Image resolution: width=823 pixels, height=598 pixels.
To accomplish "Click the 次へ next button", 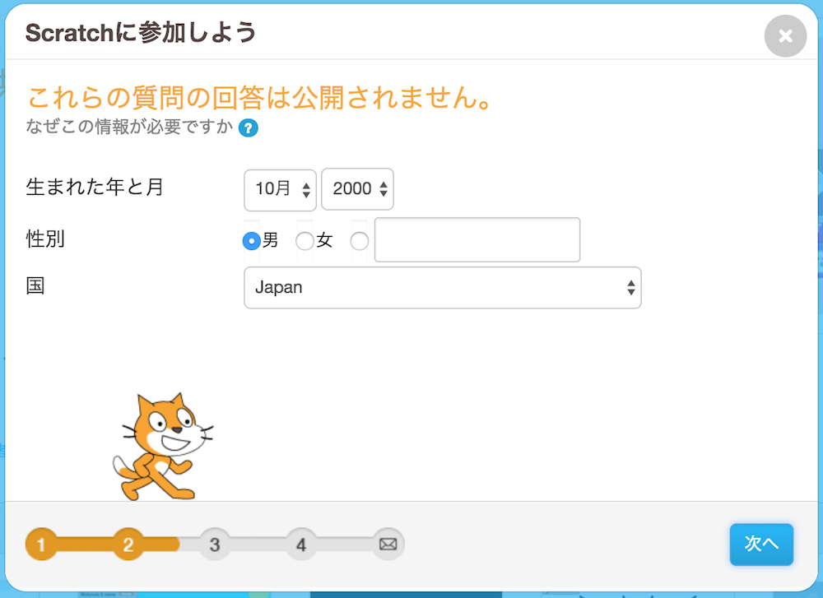I will (761, 544).
